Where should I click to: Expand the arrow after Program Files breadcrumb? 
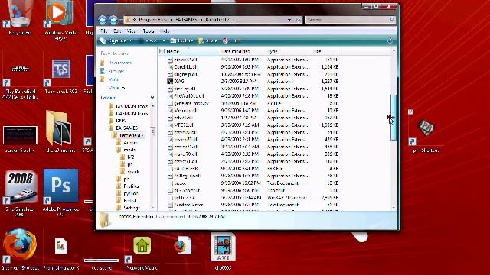click(x=171, y=20)
